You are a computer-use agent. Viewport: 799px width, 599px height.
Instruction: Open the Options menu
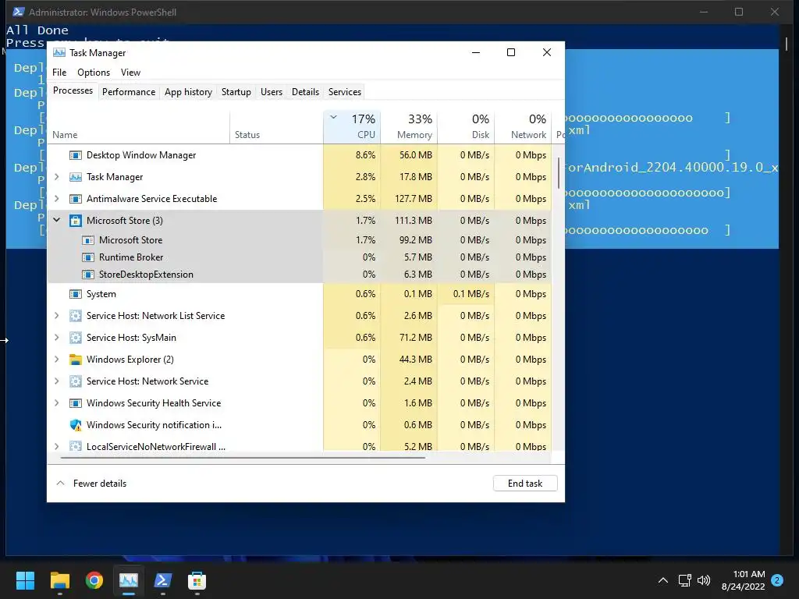(94, 73)
